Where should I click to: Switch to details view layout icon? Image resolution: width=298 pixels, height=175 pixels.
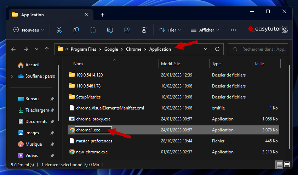pyautogui.click(x=280, y=165)
